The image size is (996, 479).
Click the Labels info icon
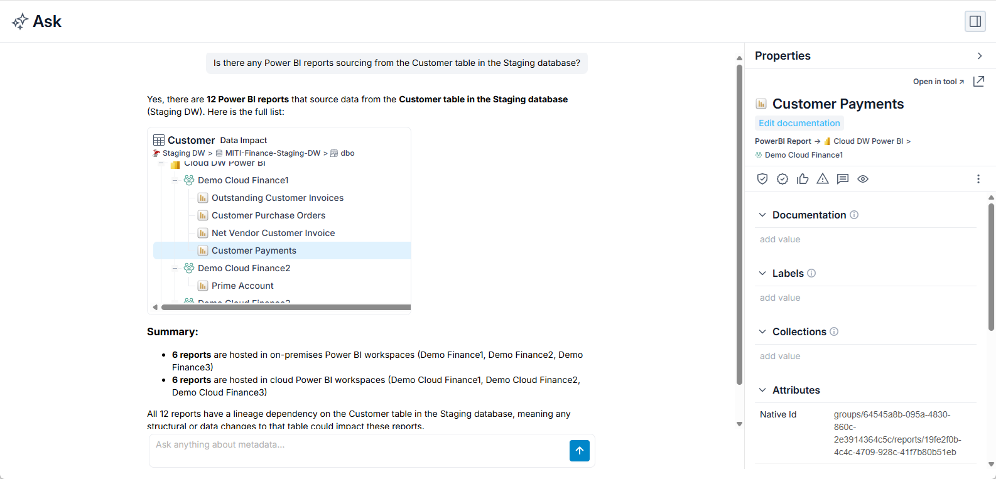811,273
